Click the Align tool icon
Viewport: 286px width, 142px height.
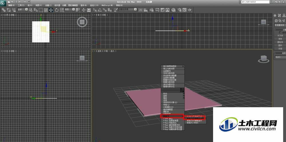point(146,10)
